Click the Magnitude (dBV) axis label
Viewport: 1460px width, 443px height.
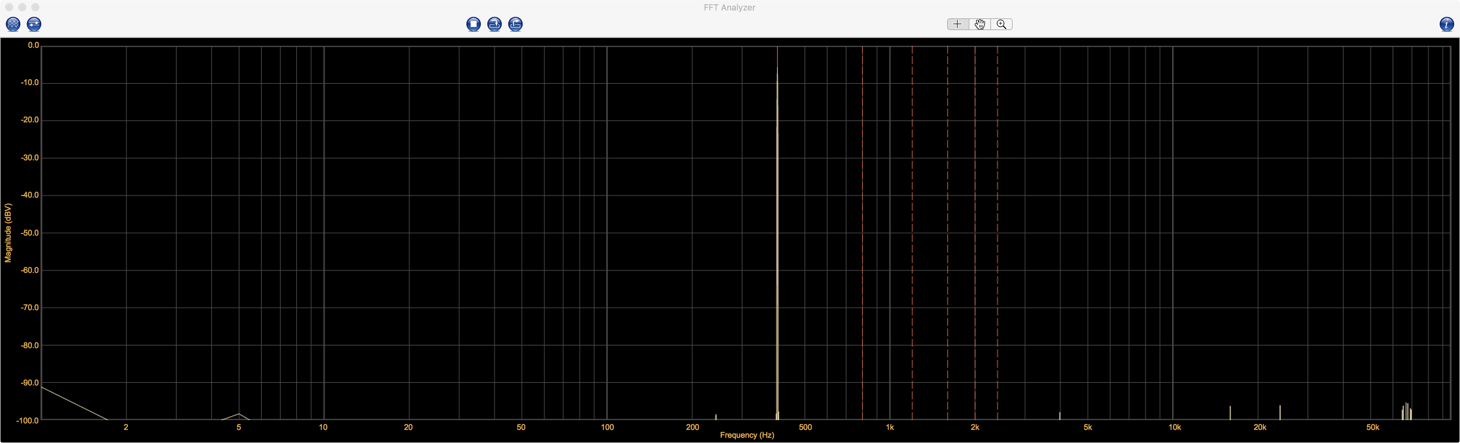[x=8, y=233]
